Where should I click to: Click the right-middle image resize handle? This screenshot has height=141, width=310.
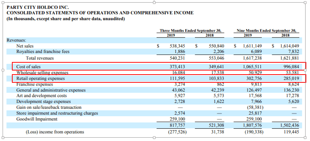(x=305, y=70)
